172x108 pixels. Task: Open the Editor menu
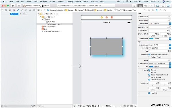(52, 1)
